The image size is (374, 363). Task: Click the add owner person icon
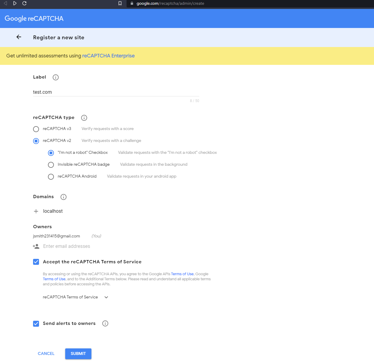tap(36, 246)
